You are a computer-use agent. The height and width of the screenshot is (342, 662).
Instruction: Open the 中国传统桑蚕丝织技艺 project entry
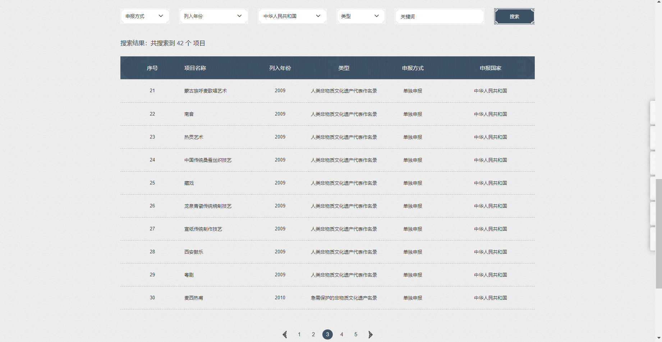[x=208, y=160]
